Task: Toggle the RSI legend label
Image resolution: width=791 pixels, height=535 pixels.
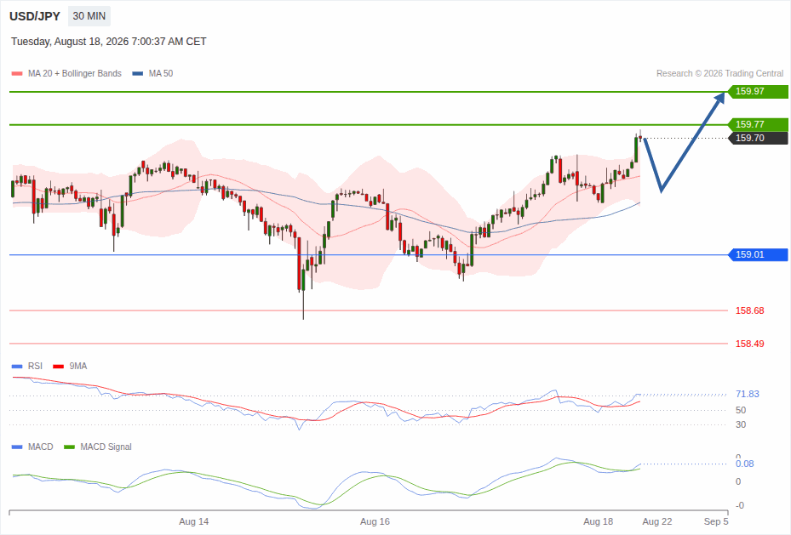Action: [x=35, y=367]
